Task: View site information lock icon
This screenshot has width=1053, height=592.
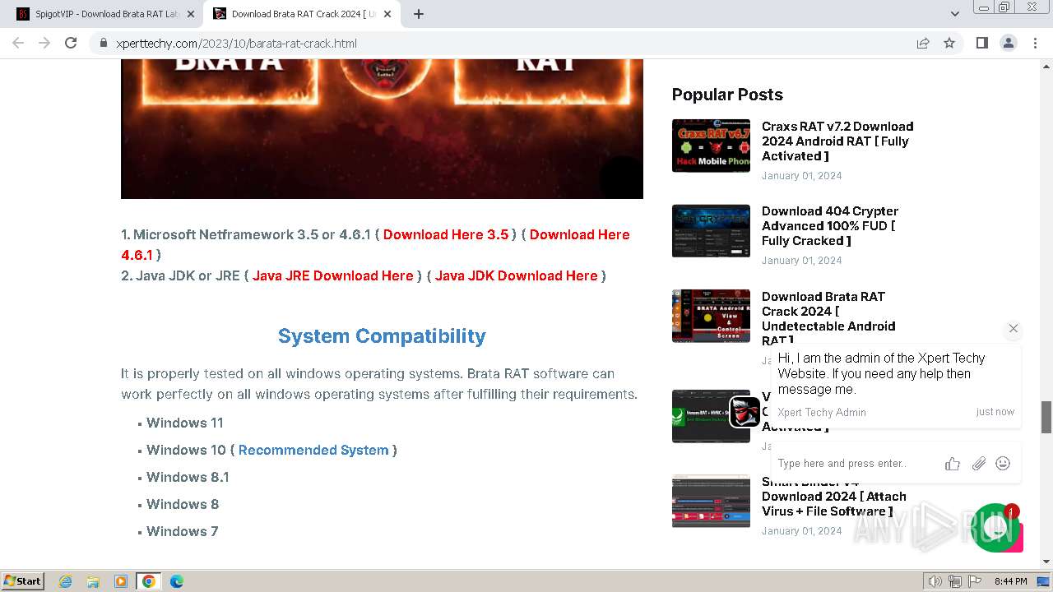Action: click(x=104, y=43)
